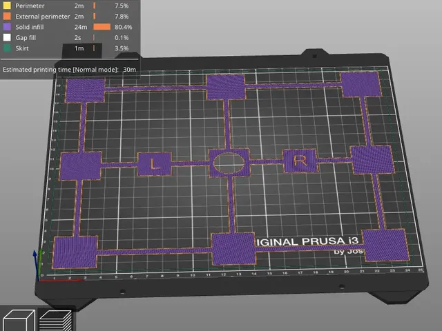Click the Estimated printing time text
This screenshot has height=331, width=442.
(69, 70)
